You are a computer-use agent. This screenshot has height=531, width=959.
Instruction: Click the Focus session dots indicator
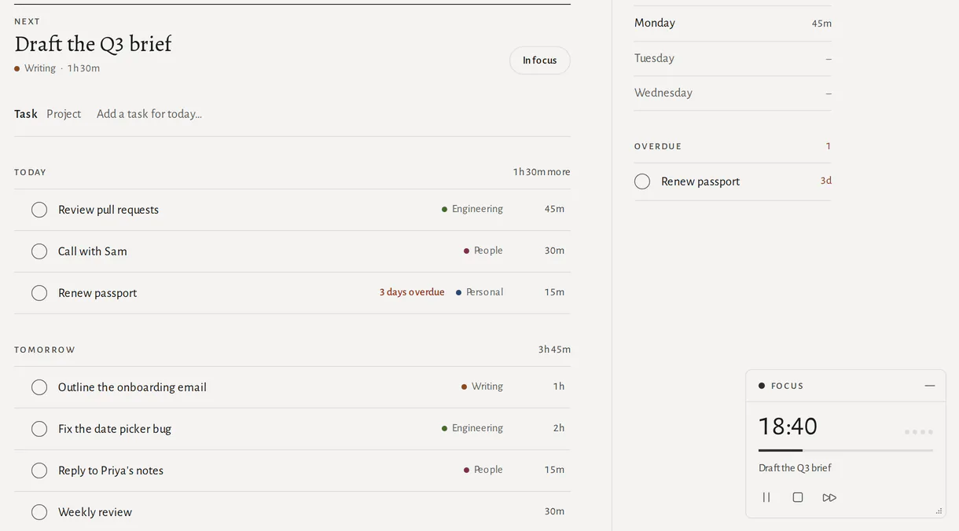[x=919, y=432]
